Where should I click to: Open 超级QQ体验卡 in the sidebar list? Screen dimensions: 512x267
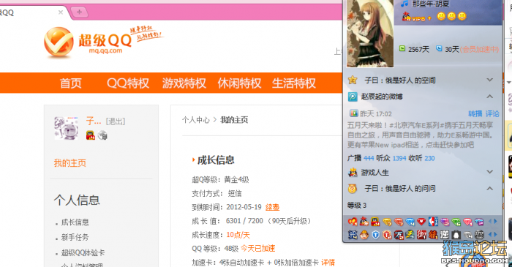pyautogui.click(x=83, y=252)
